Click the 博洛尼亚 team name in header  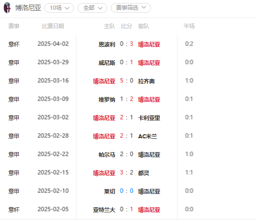(x=28, y=8)
